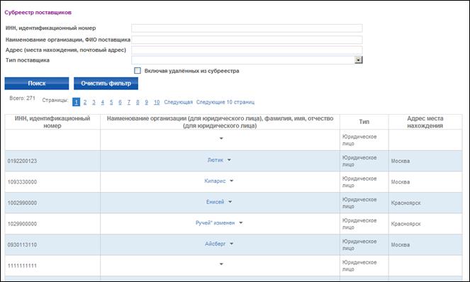Expand the dropdown arrow in row 1111111111
Viewport: 470px width, 282px height.
221,264
